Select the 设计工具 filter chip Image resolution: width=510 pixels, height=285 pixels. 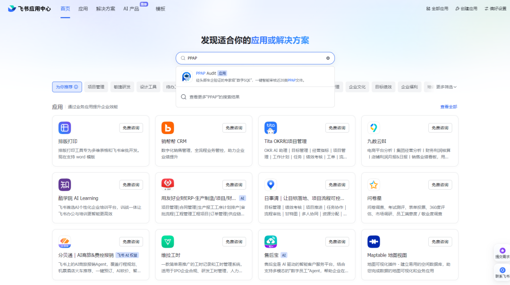pyautogui.click(x=148, y=87)
